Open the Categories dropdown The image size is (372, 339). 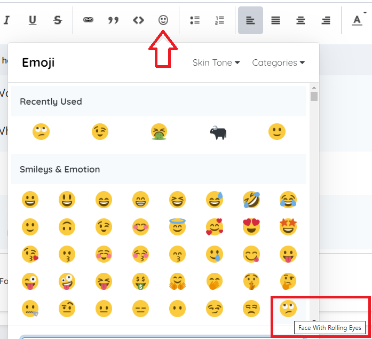(278, 62)
